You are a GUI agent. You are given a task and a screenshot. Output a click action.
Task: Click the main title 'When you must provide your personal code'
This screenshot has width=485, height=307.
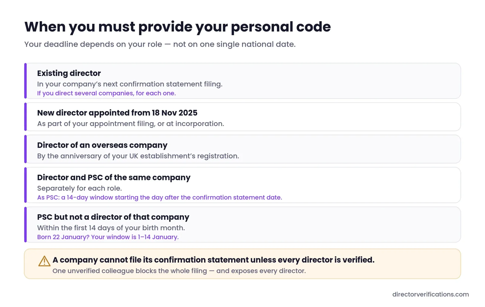click(x=178, y=27)
